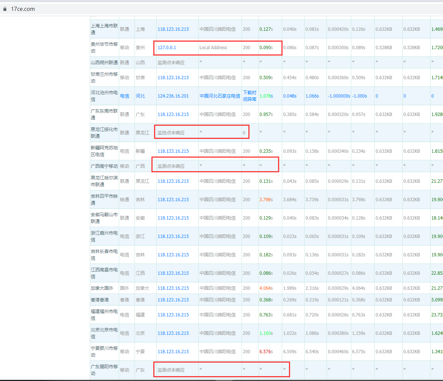Viewport: 443px width, 381px height.
Task: Open the IP link in 吉林四平市铁通 row
Action: pos(173,200)
